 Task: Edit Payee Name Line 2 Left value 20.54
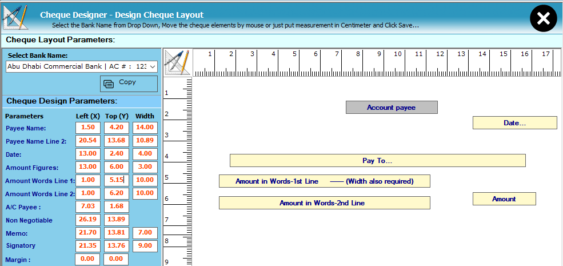click(88, 141)
